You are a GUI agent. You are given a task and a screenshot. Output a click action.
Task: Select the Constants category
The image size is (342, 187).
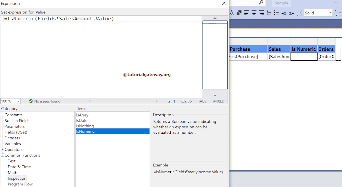click(13, 115)
